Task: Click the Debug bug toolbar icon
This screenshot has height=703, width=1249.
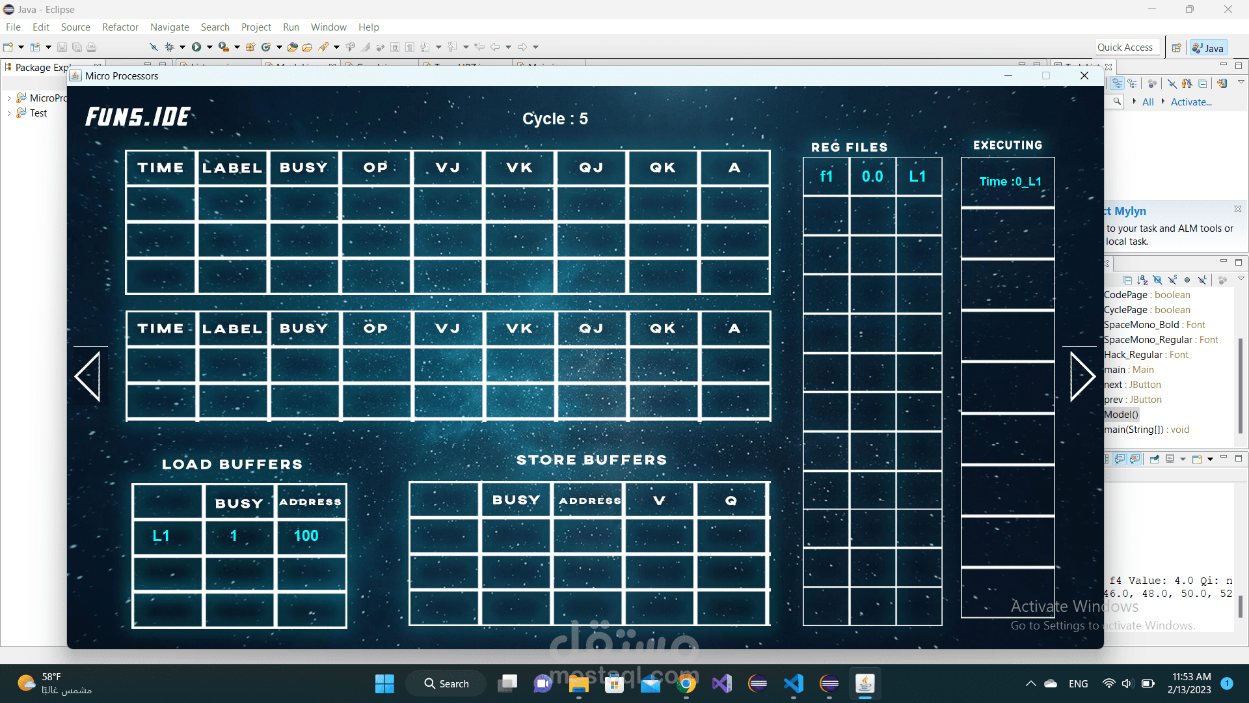Action: pyautogui.click(x=169, y=47)
